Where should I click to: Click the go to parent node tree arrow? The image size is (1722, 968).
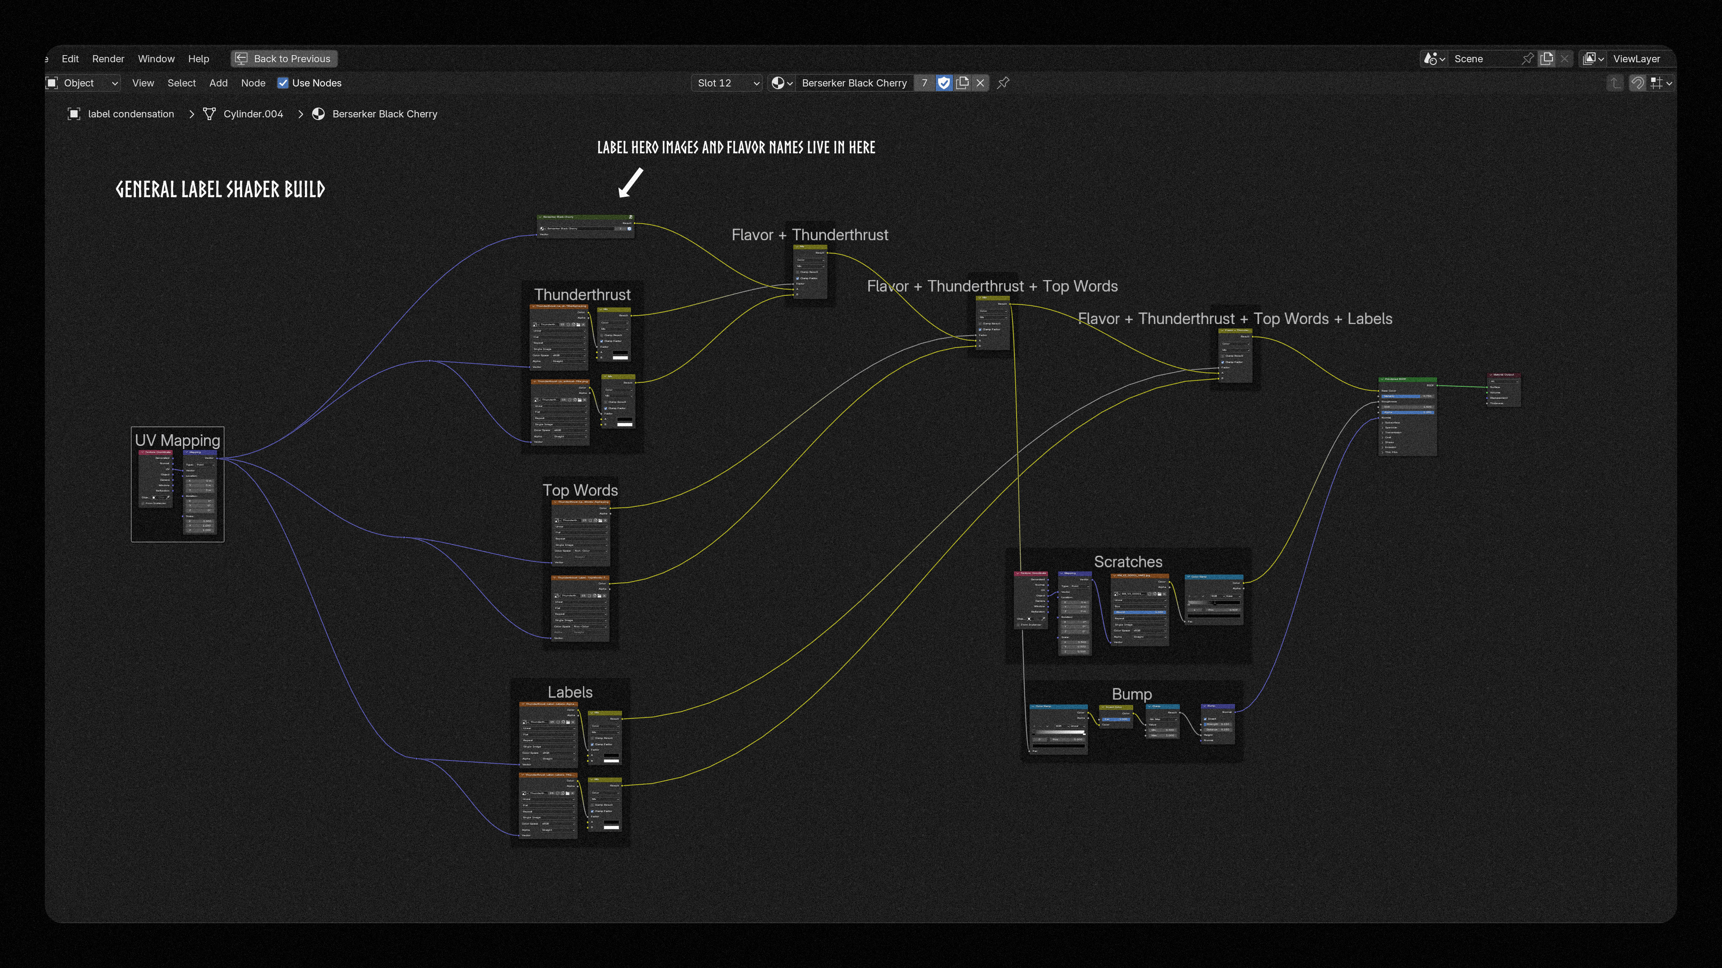point(1614,83)
